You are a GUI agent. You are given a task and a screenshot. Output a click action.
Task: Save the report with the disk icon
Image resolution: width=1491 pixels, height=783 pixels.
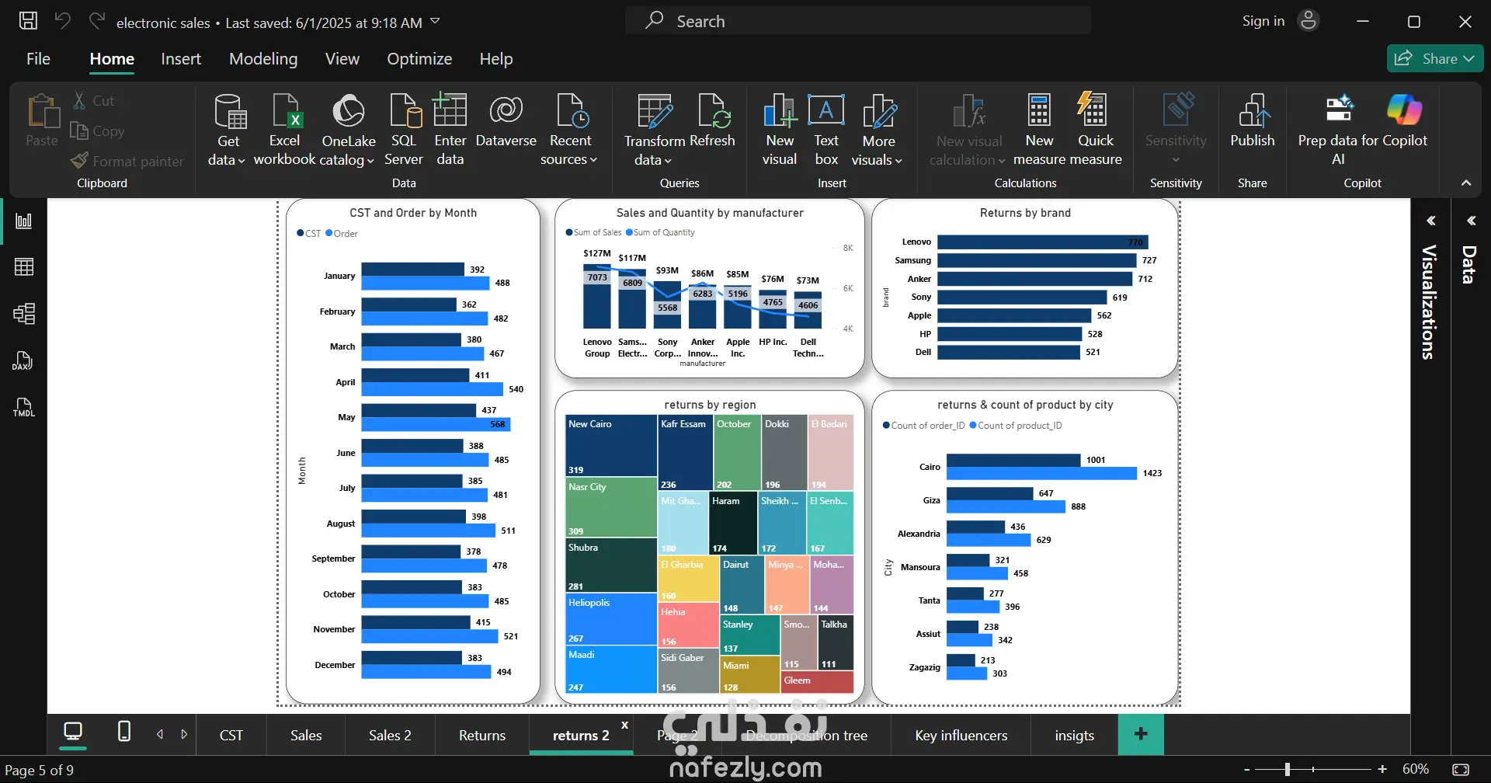tap(28, 21)
